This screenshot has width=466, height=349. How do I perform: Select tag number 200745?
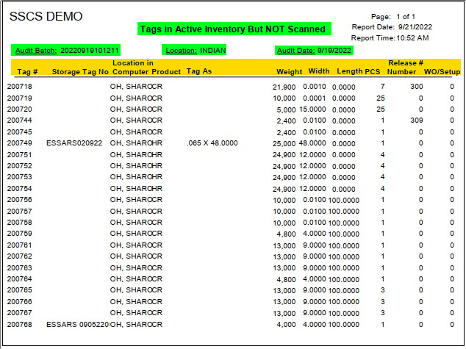click(19, 132)
